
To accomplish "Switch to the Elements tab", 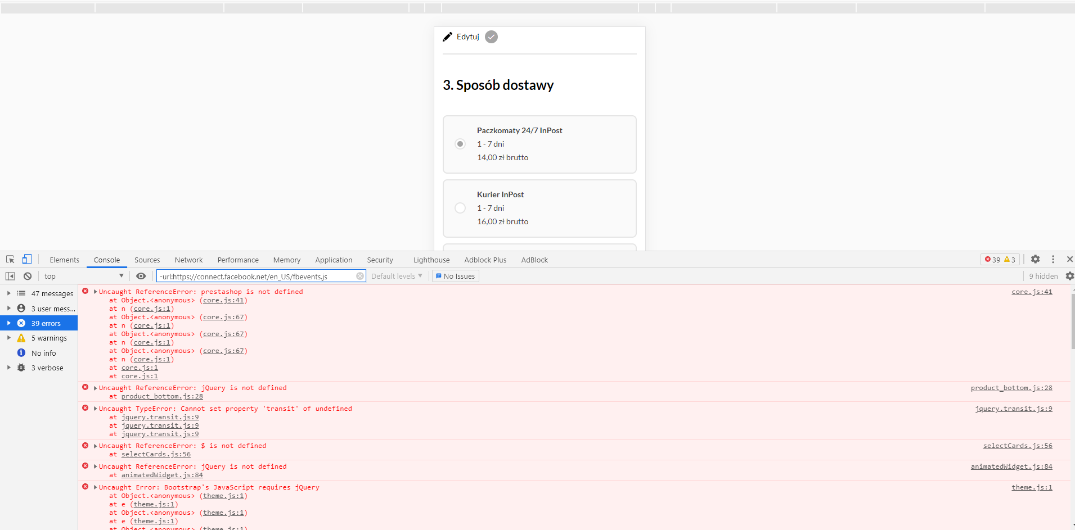I will pyautogui.click(x=64, y=260).
